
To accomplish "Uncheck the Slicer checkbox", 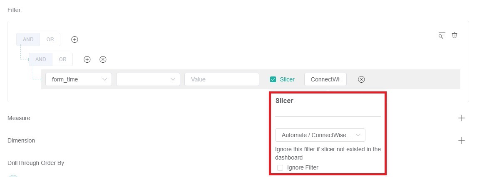I will [273, 79].
